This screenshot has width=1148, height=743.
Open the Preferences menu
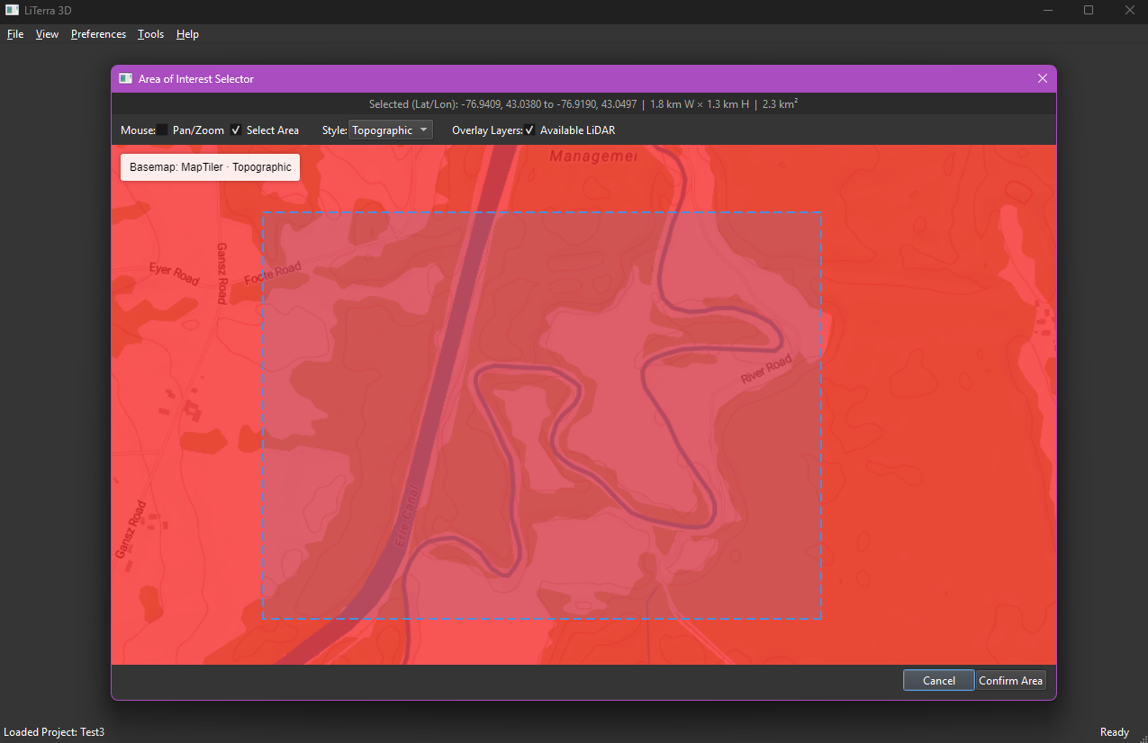point(97,34)
